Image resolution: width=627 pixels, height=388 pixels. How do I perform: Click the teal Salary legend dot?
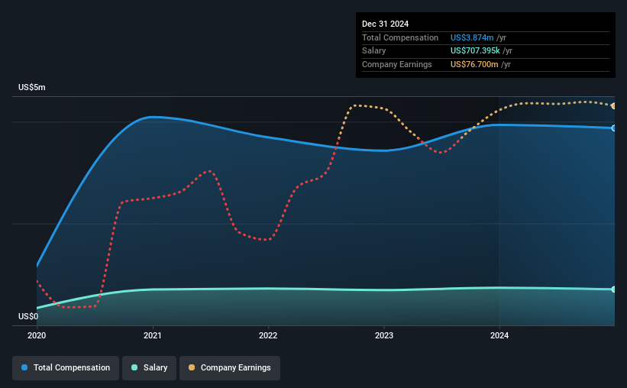coord(134,367)
